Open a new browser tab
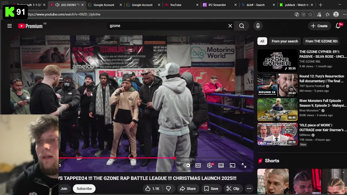The width and height of the screenshot is (347, 195). click(x=320, y=5)
